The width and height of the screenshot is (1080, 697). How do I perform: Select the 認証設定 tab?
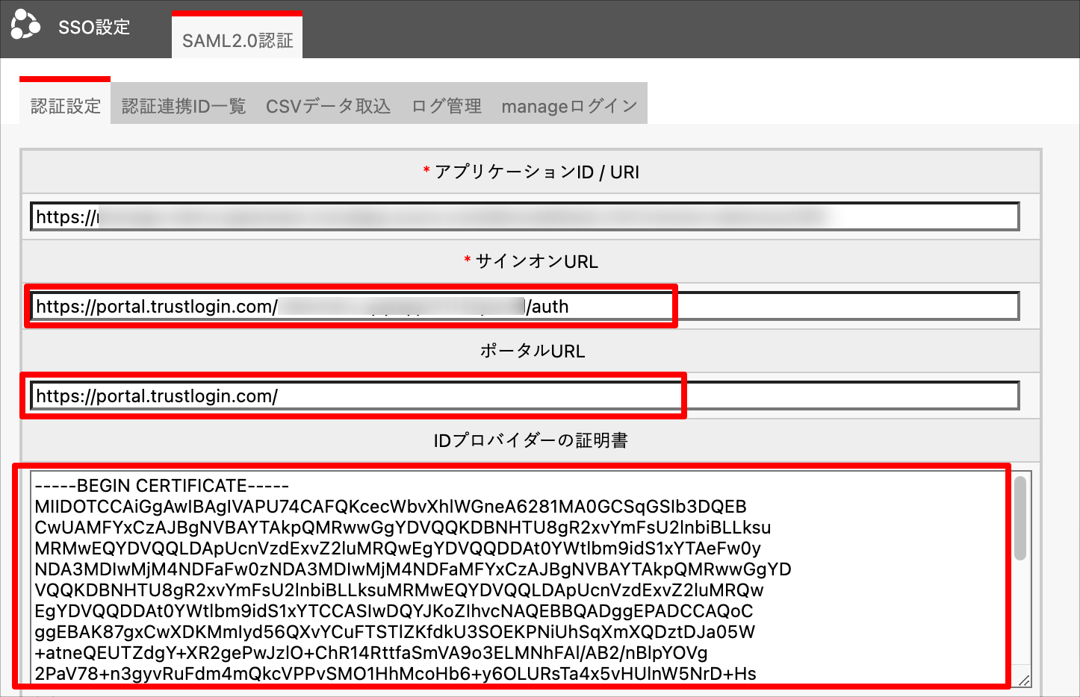65,102
